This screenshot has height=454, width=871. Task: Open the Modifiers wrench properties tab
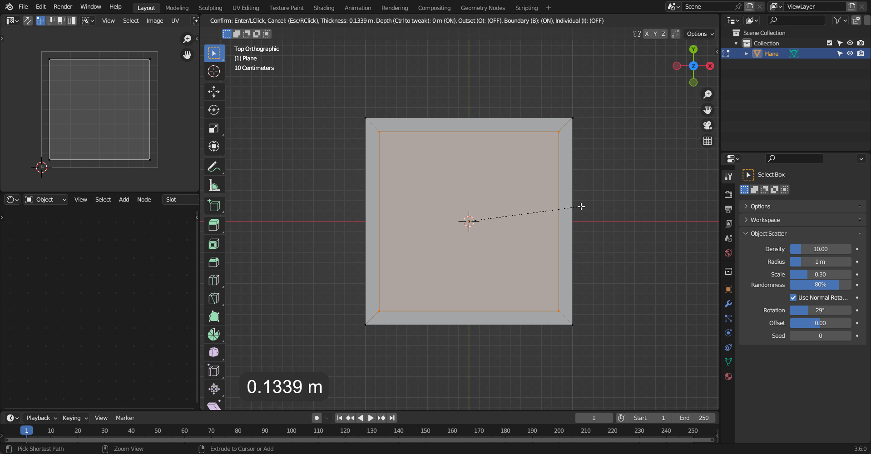(728, 304)
